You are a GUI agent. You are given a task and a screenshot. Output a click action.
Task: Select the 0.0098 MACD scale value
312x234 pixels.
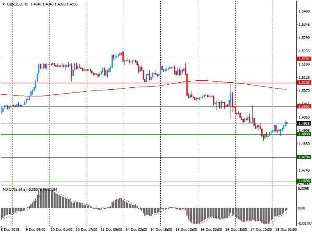(304, 188)
